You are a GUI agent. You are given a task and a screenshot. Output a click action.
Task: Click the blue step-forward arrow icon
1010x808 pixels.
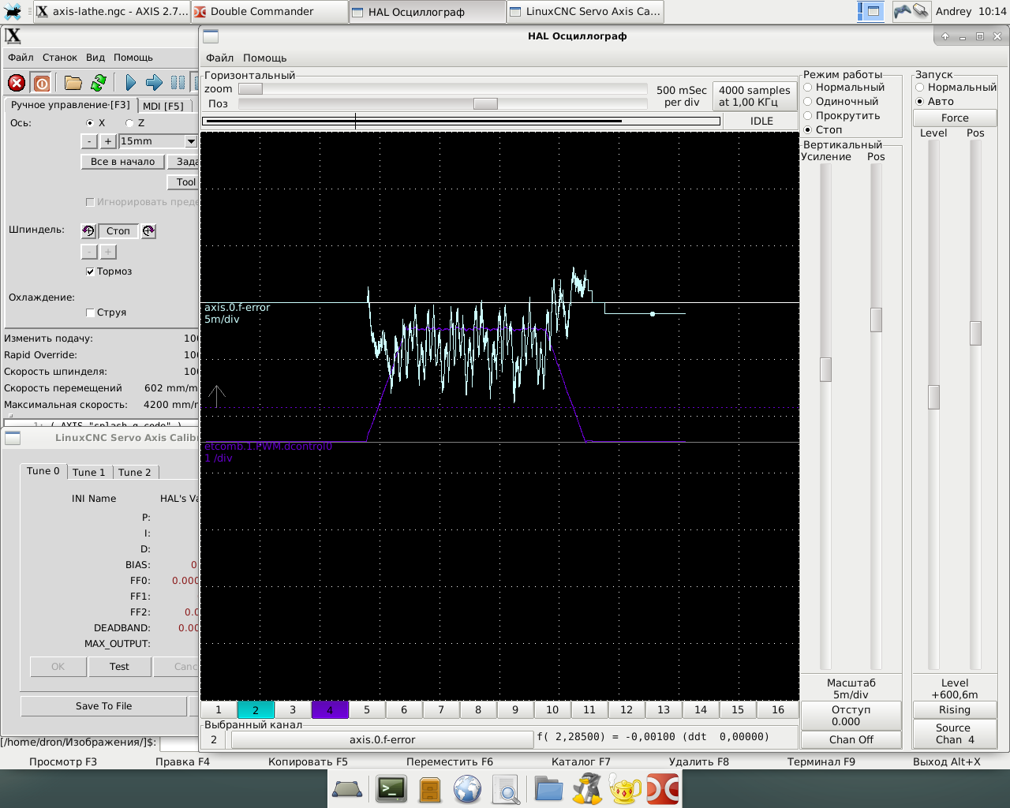pos(155,83)
